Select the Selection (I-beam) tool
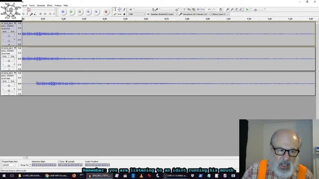This screenshot has height=179, width=319. pyautogui.click(x=115, y=9)
